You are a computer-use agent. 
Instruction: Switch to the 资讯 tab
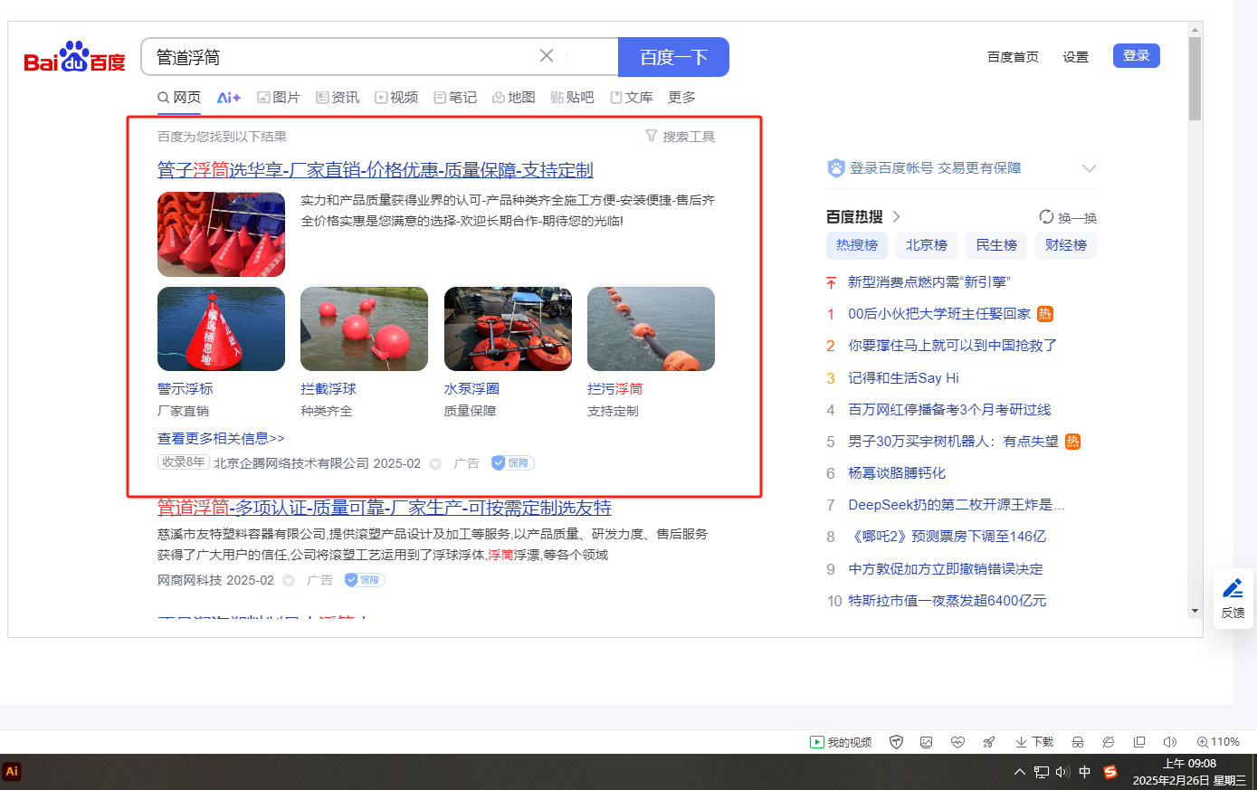coord(338,97)
